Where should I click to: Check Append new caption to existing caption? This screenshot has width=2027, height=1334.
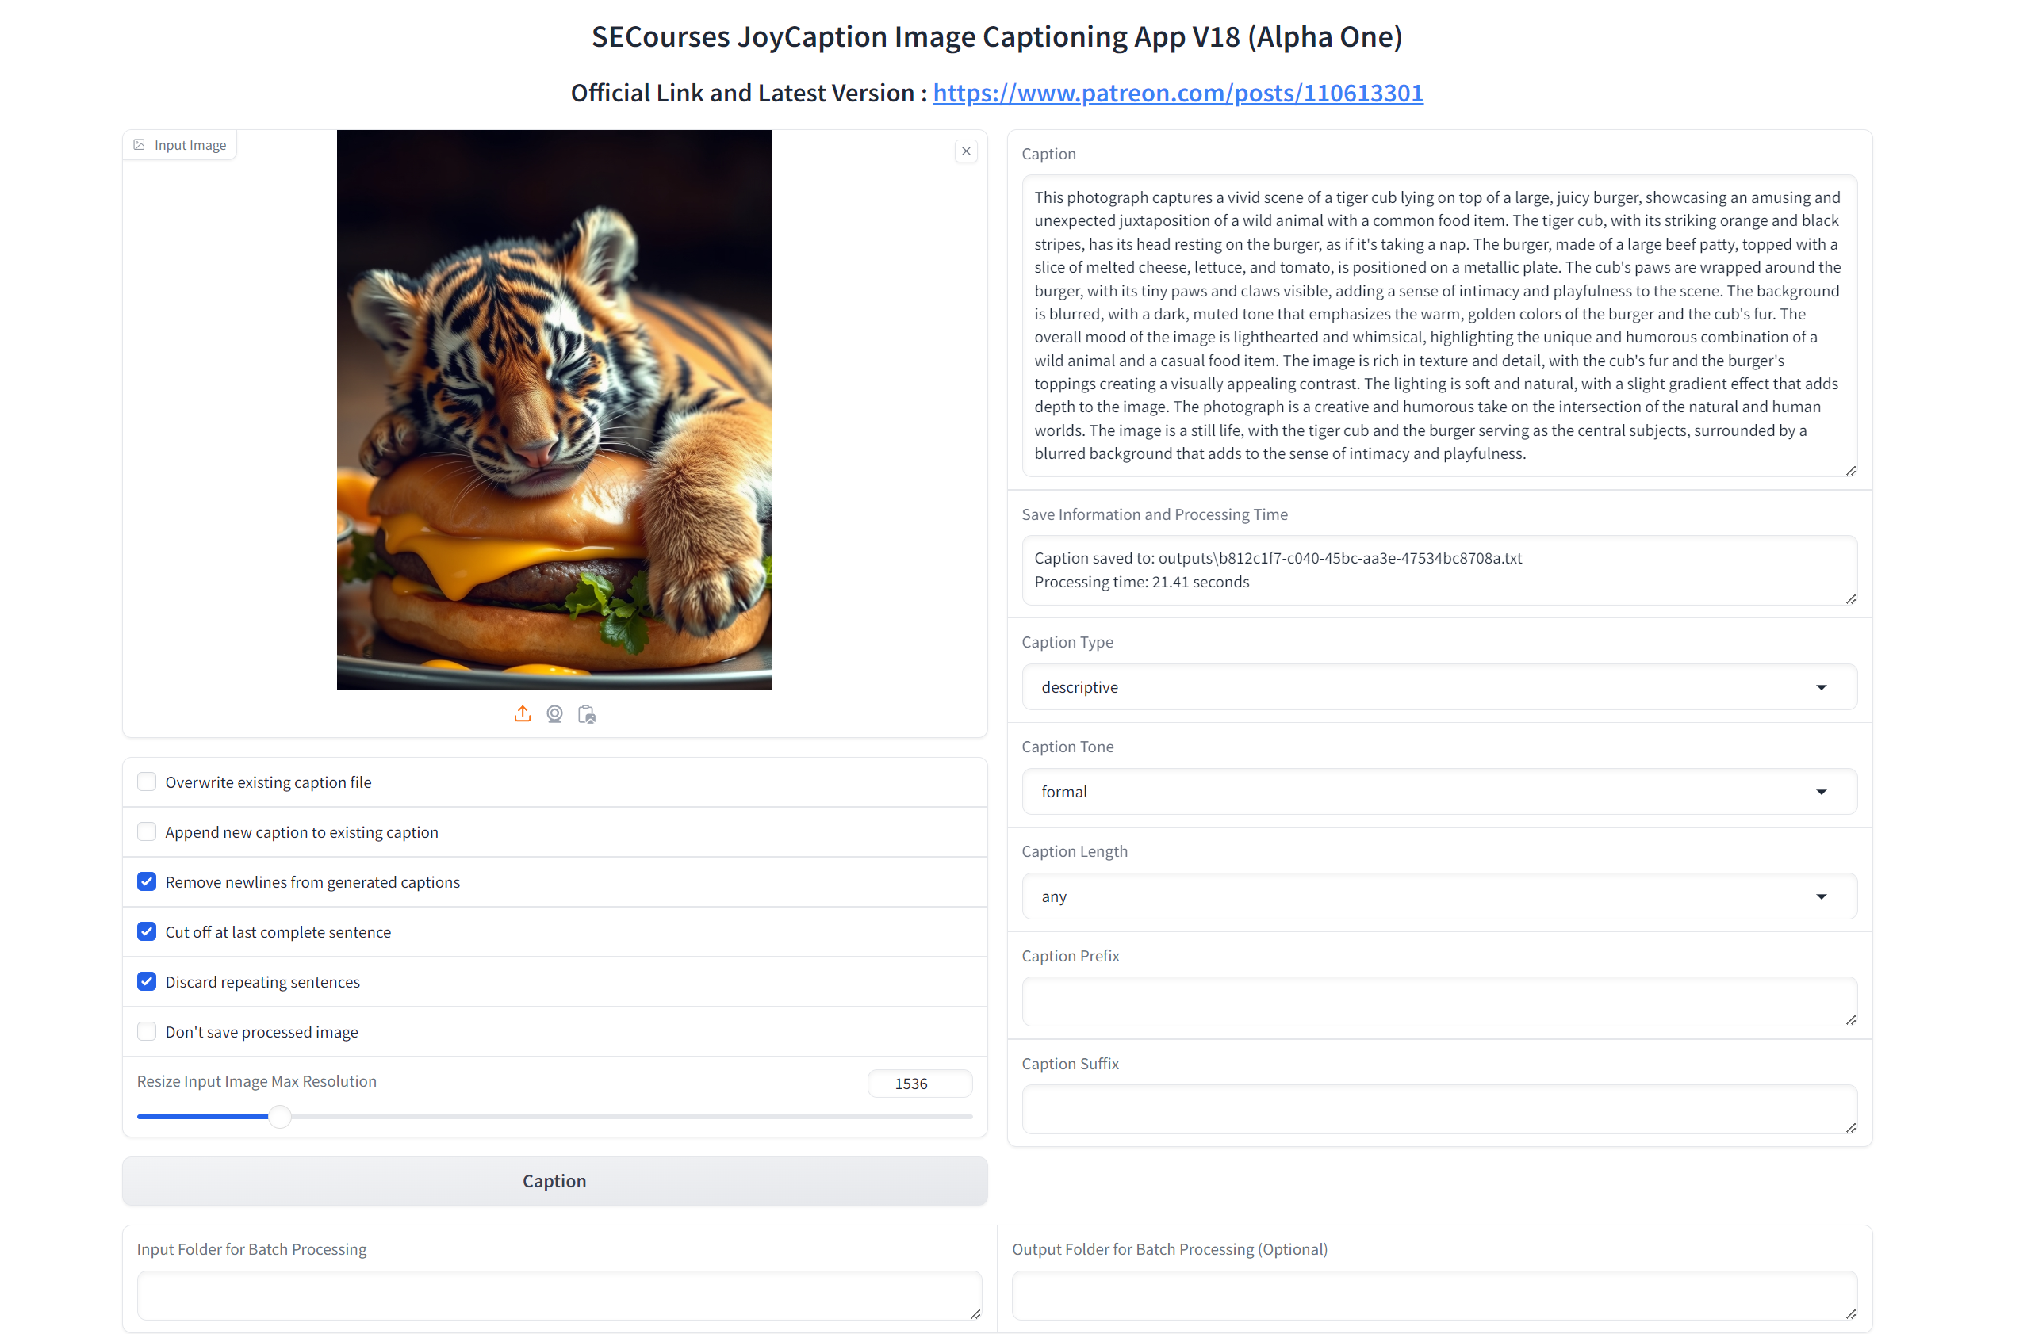coord(147,831)
